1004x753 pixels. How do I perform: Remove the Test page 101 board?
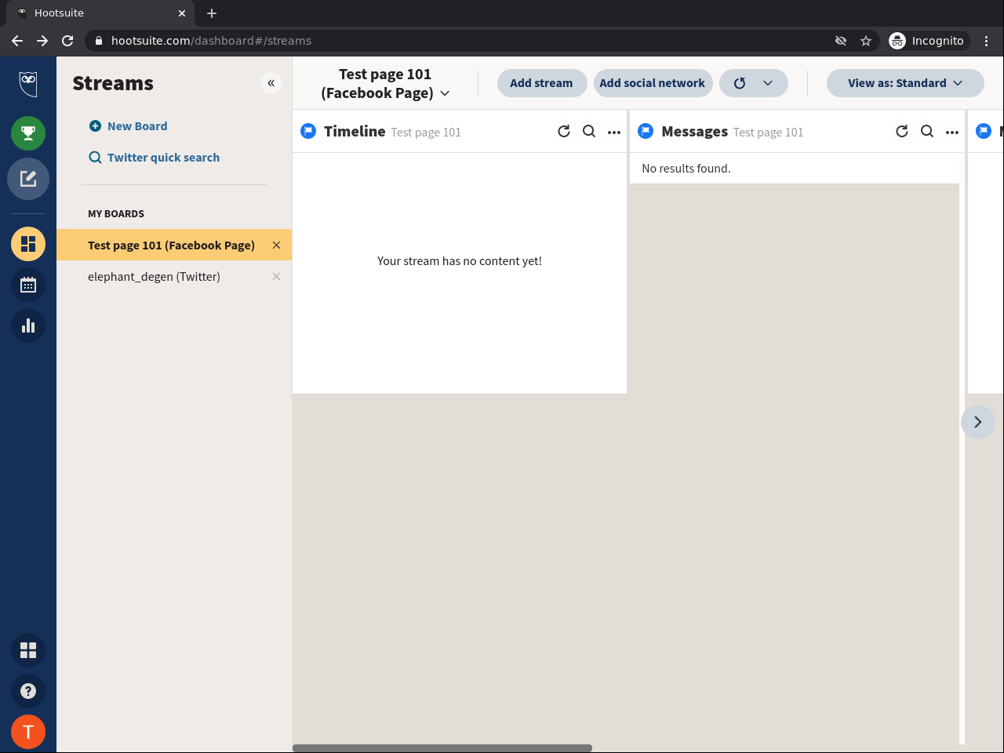pyautogui.click(x=276, y=246)
